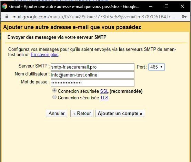Viewport: 191px width, 162px height.
Task: Open the En savoir plus link
Action: [x=44, y=55]
